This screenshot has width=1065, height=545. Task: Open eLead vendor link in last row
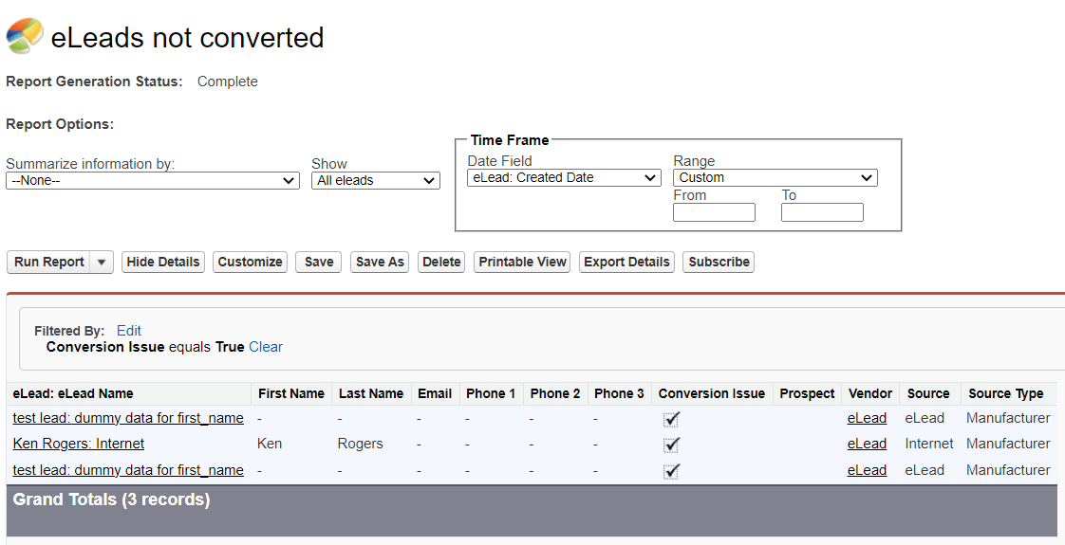867,470
